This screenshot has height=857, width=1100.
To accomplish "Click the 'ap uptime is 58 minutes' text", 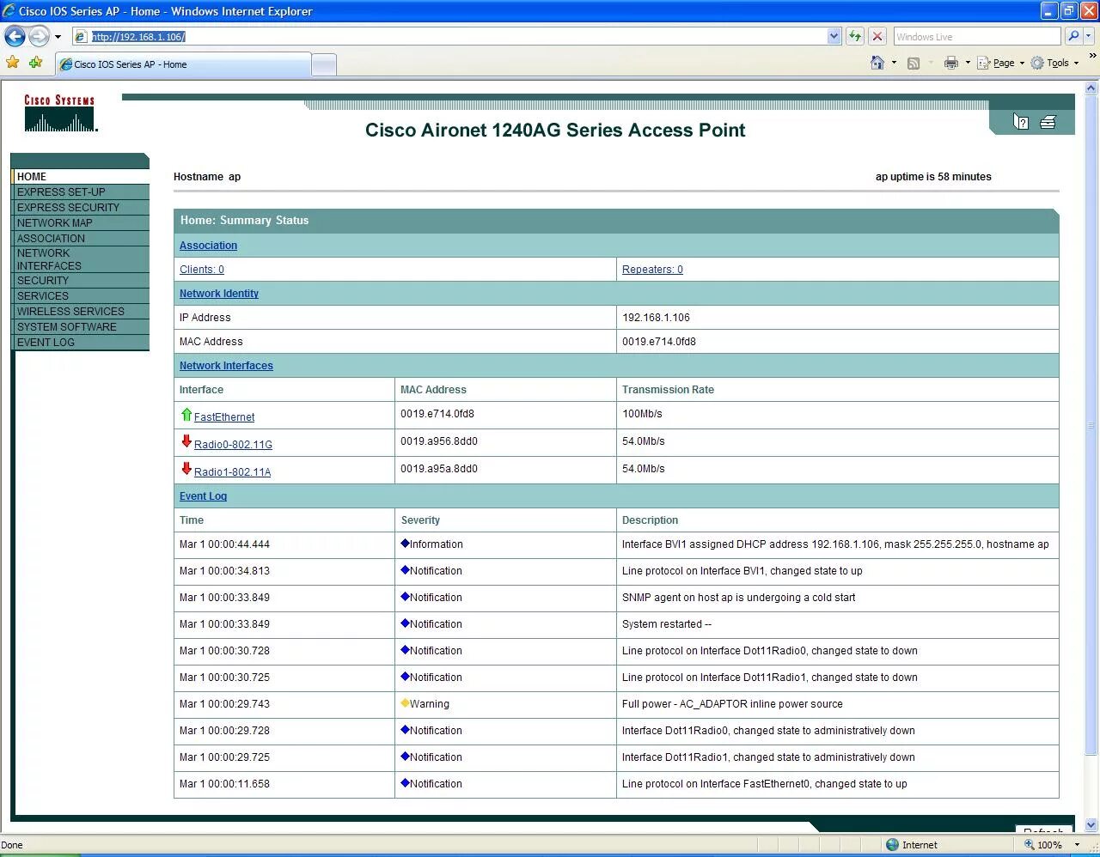I will click(x=933, y=177).
